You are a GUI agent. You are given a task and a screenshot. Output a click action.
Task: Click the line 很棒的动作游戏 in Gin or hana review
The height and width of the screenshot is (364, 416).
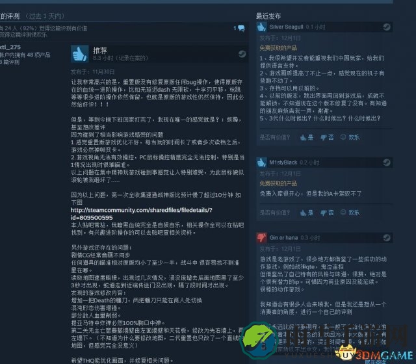click(282, 289)
